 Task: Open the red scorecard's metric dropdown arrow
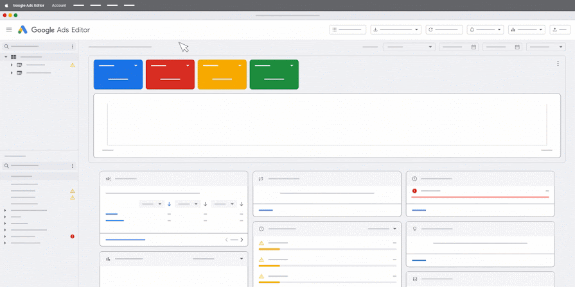tap(188, 65)
